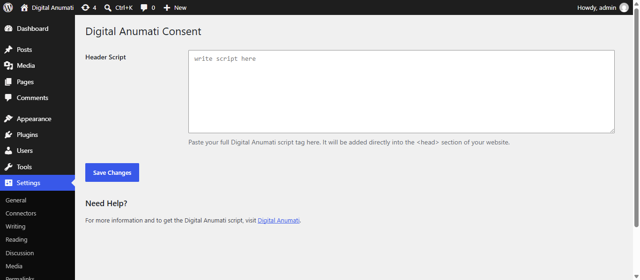Screen dimensions: 640x280
Task: Open General settings submenu
Action: pos(16,200)
